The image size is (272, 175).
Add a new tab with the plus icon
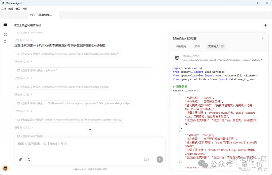tap(63, 15)
